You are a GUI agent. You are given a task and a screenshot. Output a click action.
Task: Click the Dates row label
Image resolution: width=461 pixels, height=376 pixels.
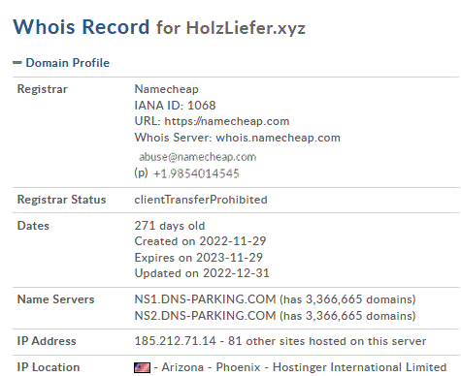click(x=33, y=226)
